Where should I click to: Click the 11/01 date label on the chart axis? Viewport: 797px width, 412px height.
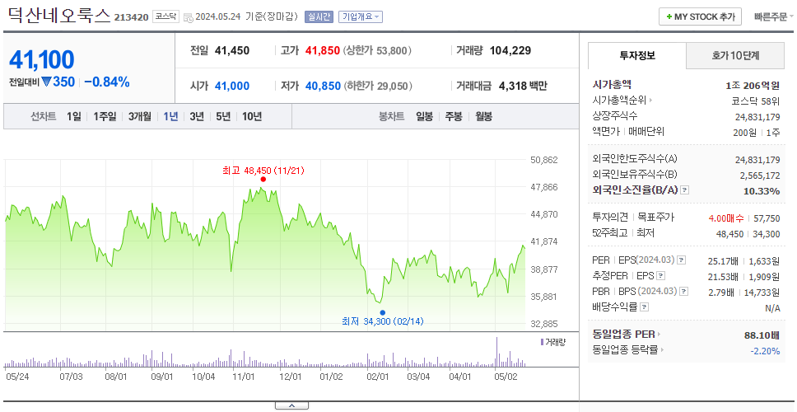point(243,377)
